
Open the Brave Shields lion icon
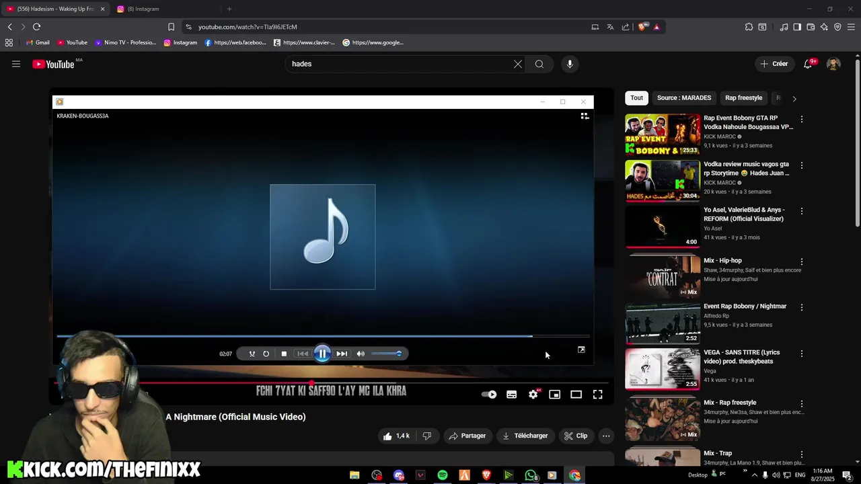click(x=642, y=27)
